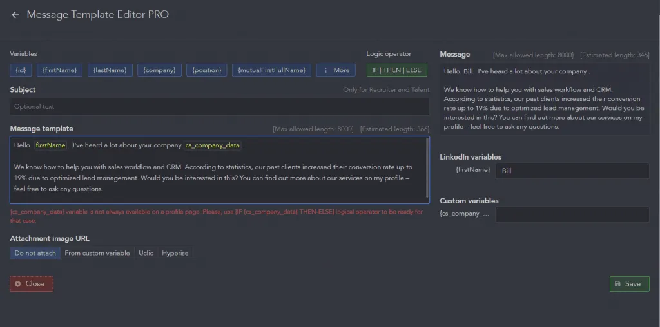Select Do not attach option
The height and width of the screenshot is (327, 660).
coord(35,253)
